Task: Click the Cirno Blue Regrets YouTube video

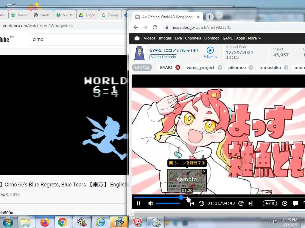Action: pos(63,115)
